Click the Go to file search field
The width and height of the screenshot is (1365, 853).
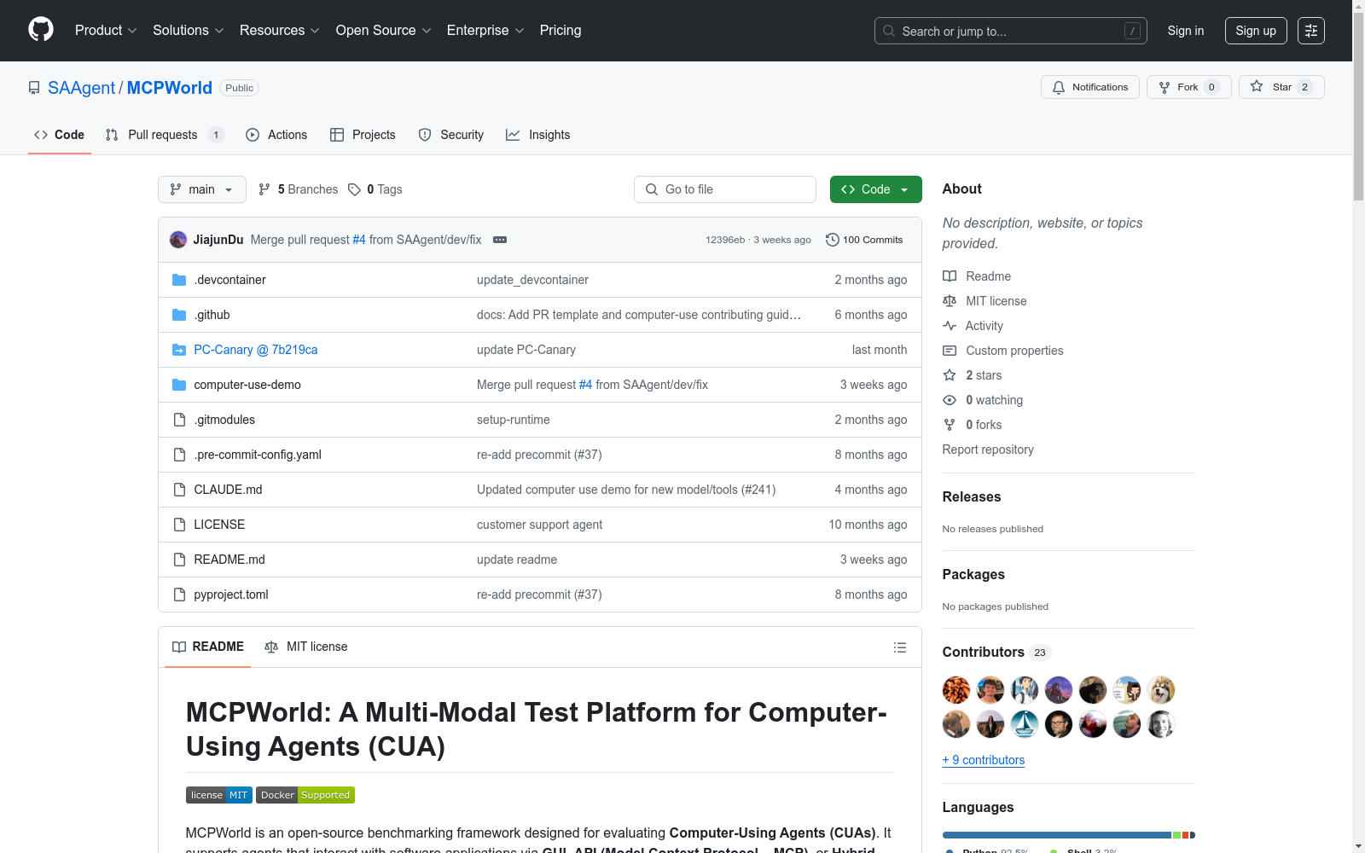[725, 189]
